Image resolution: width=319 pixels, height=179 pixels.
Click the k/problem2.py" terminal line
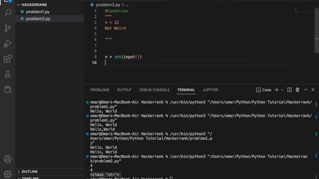coord(106,161)
